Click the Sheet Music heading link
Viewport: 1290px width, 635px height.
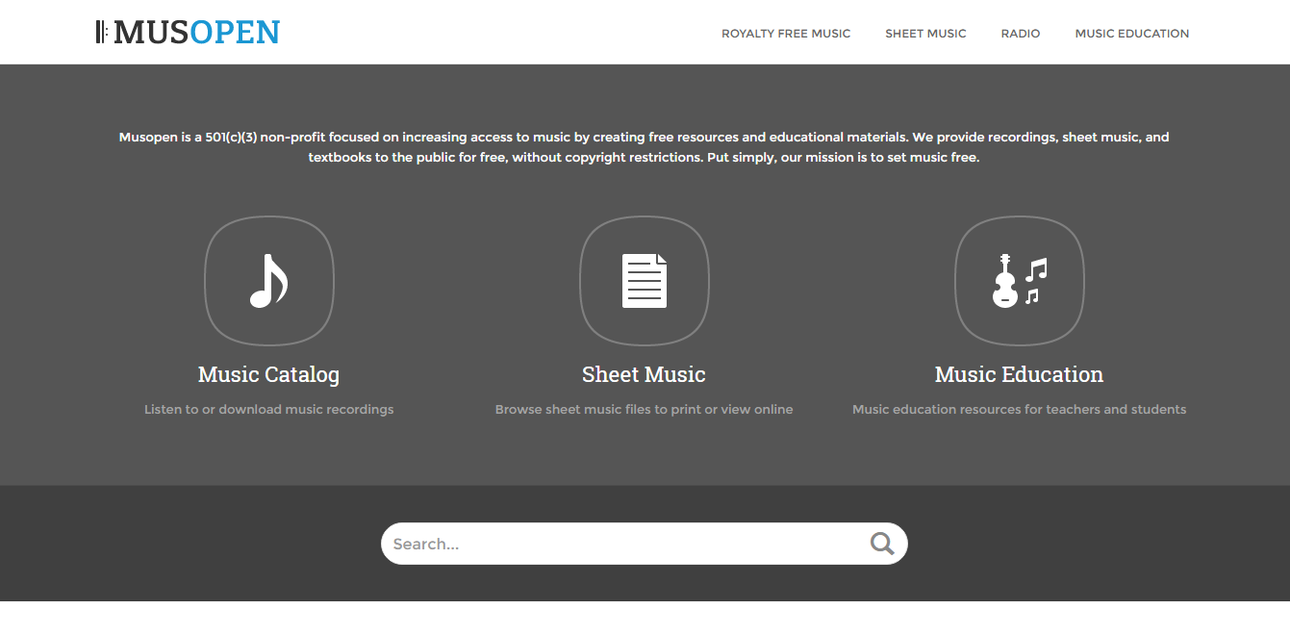click(644, 374)
